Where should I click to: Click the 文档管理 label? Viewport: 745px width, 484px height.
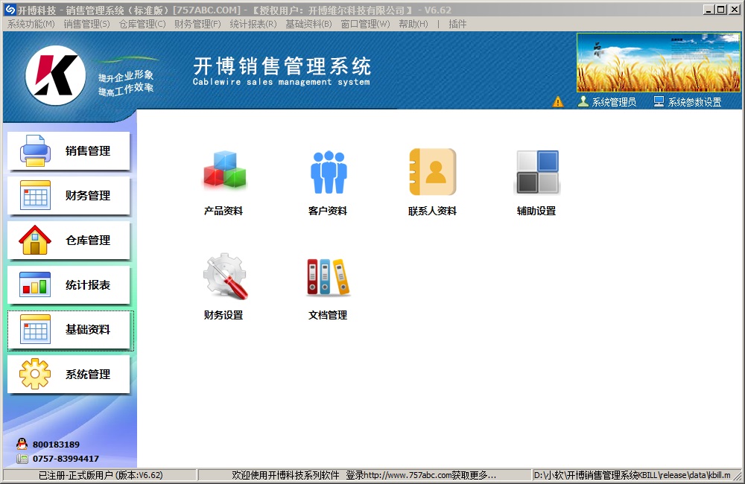coord(328,315)
